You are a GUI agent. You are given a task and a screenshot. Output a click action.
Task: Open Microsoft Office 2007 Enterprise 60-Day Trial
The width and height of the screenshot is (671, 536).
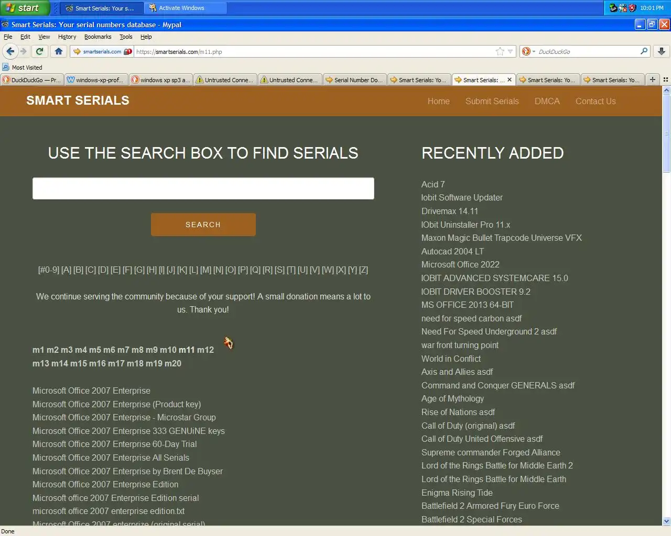(115, 444)
